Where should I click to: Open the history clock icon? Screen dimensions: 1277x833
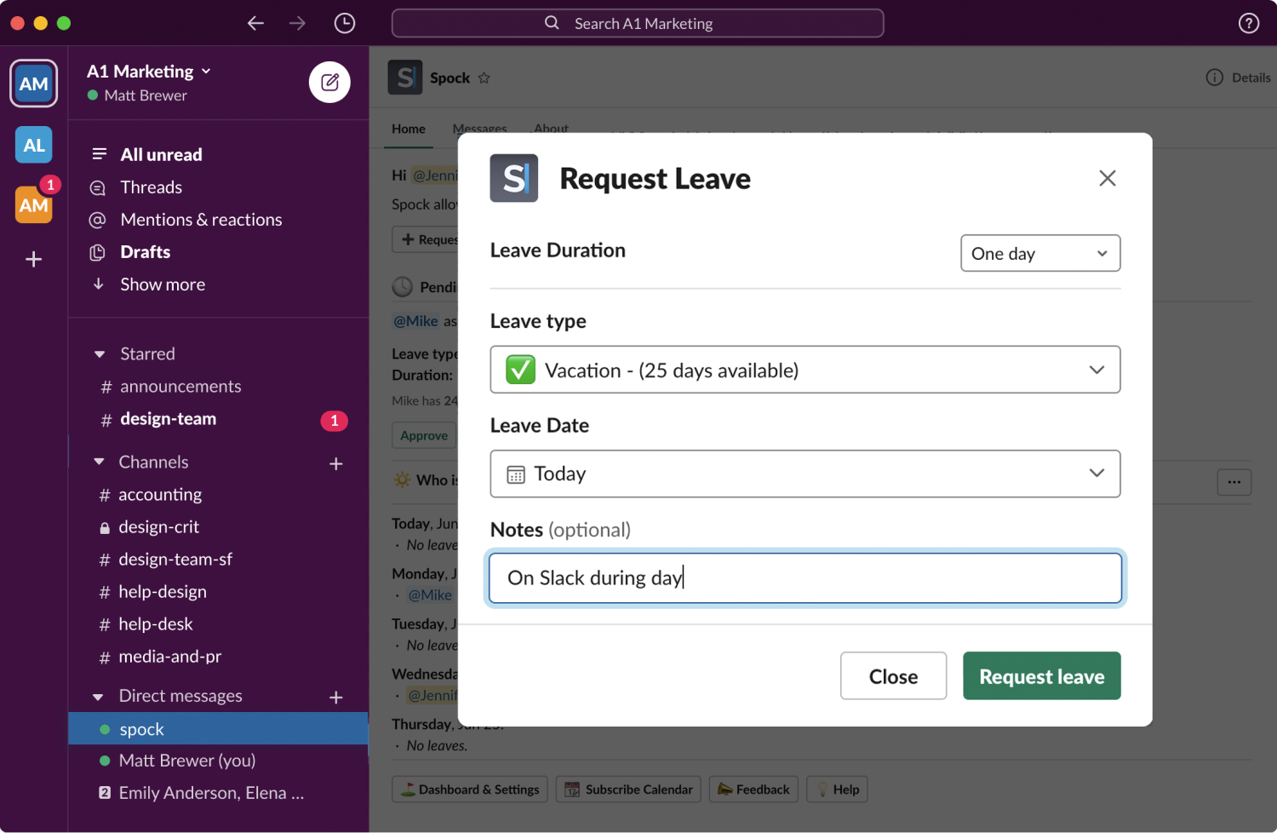[x=345, y=23]
